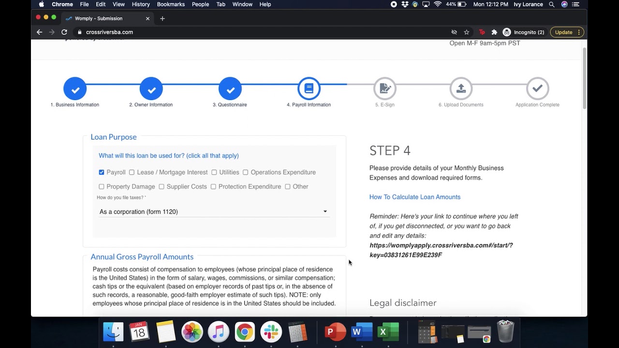Viewport: 619px width, 348px height.
Task: Check the Supplier Costs checkbox
Action: click(162, 187)
